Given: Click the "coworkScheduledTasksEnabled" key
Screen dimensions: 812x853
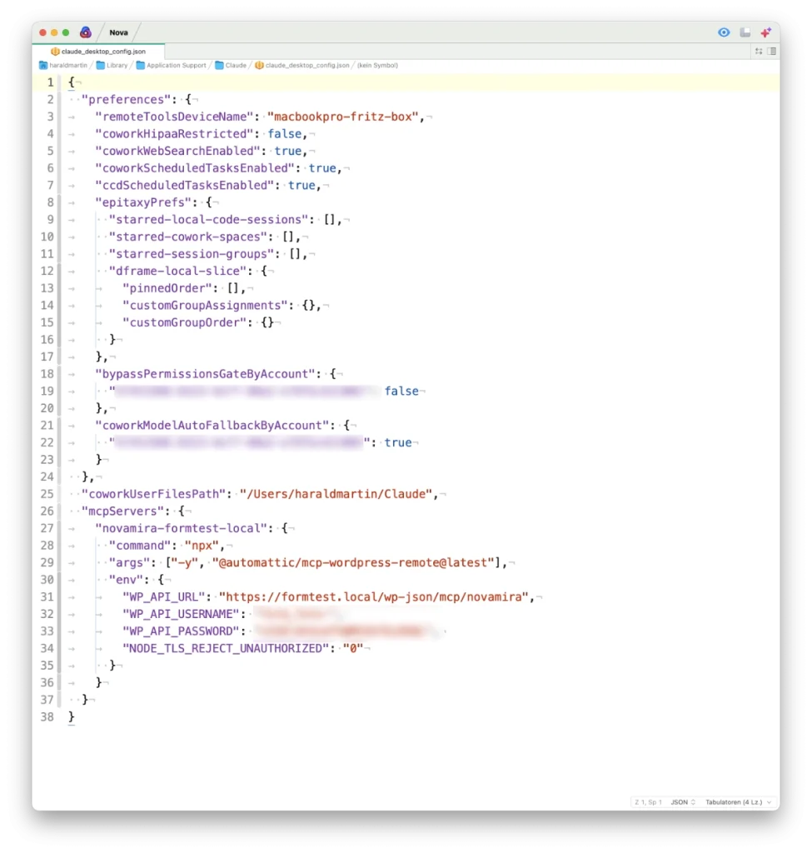Looking at the screenshot, I should pos(195,168).
